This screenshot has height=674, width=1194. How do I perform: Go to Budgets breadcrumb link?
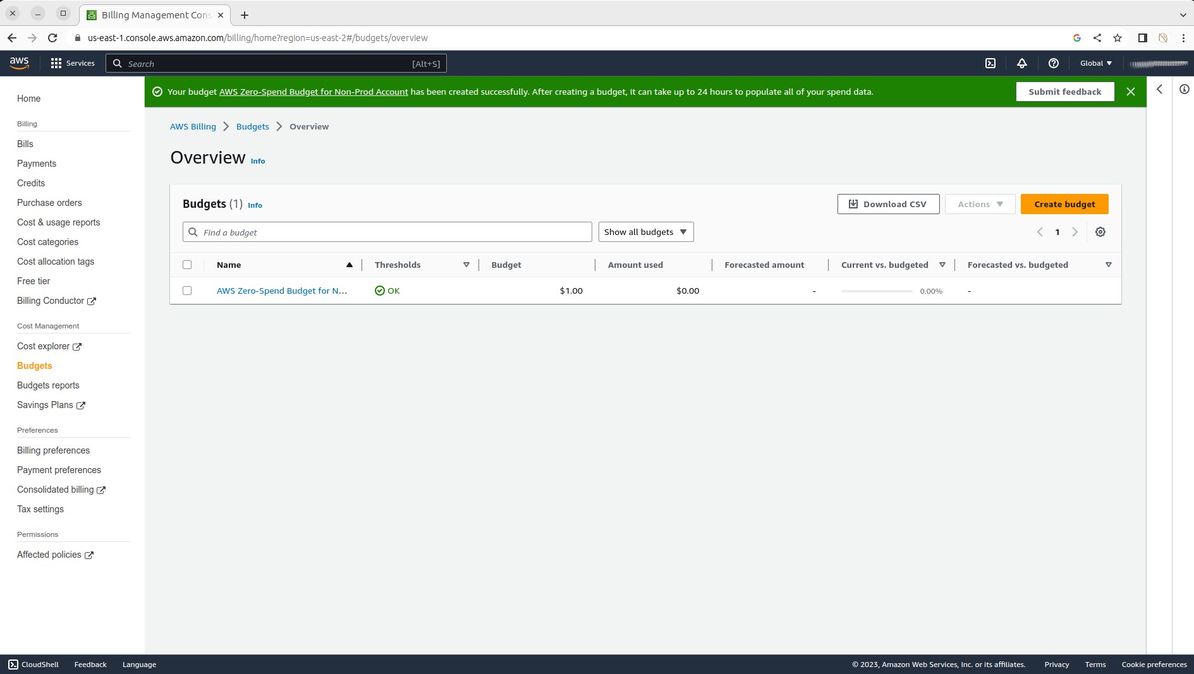pos(253,126)
